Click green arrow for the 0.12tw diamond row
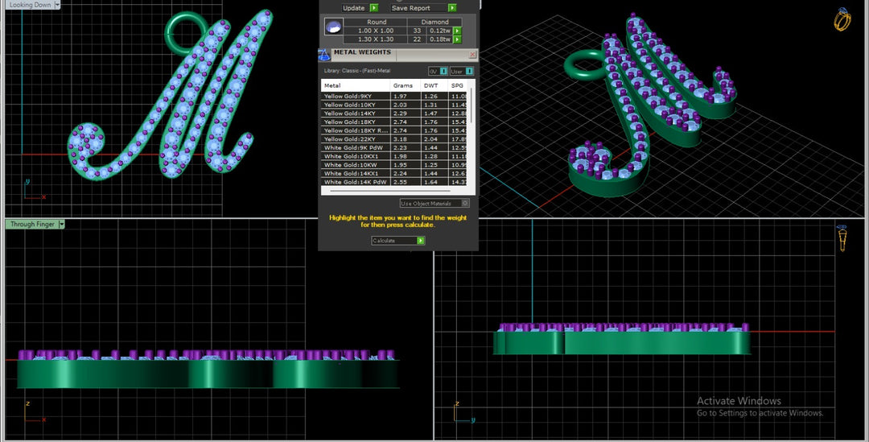The height and width of the screenshot is (442, 869). pos(457,31)
